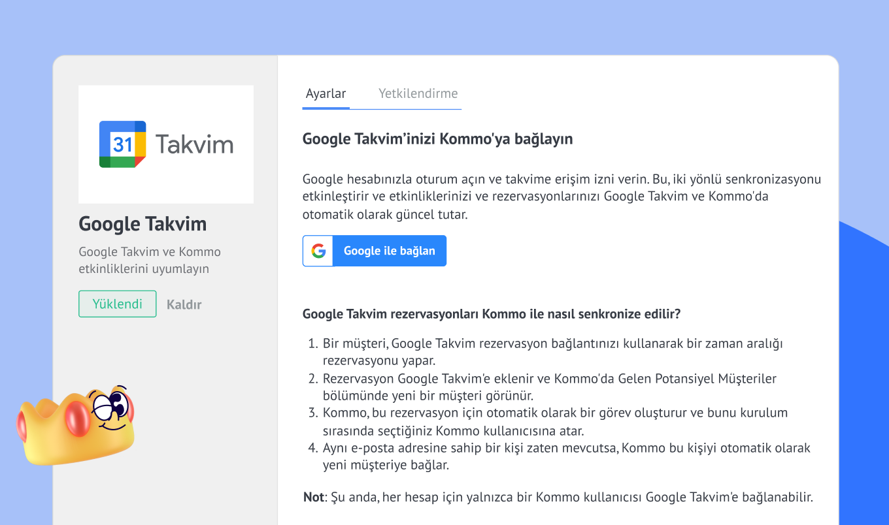The width and height of the screenshot is (889, 525).
Task: Click list step 1 about zaman aralığı rezervasyonu
Action: pyautogui.click(x=552, y=351)
